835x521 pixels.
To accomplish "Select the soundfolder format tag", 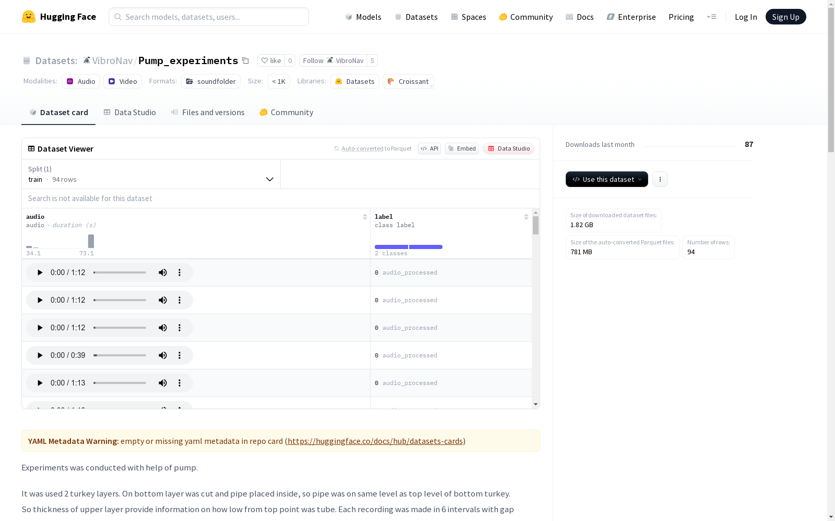I will pyautogui.click(x=211, y=81).
